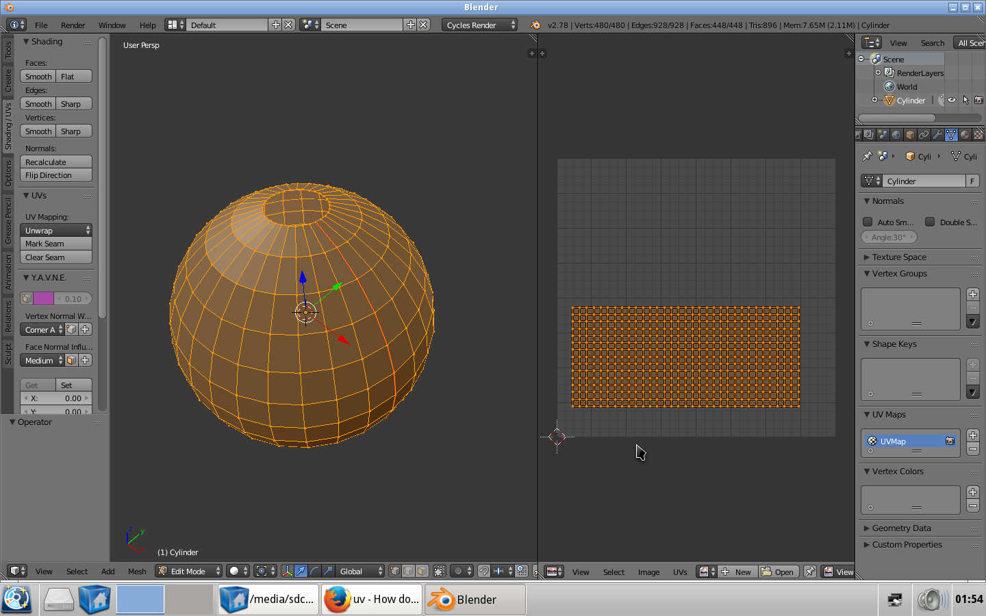Click the Clear Seam button
This screenshot has width=986, height=616.
coord(56,257)
